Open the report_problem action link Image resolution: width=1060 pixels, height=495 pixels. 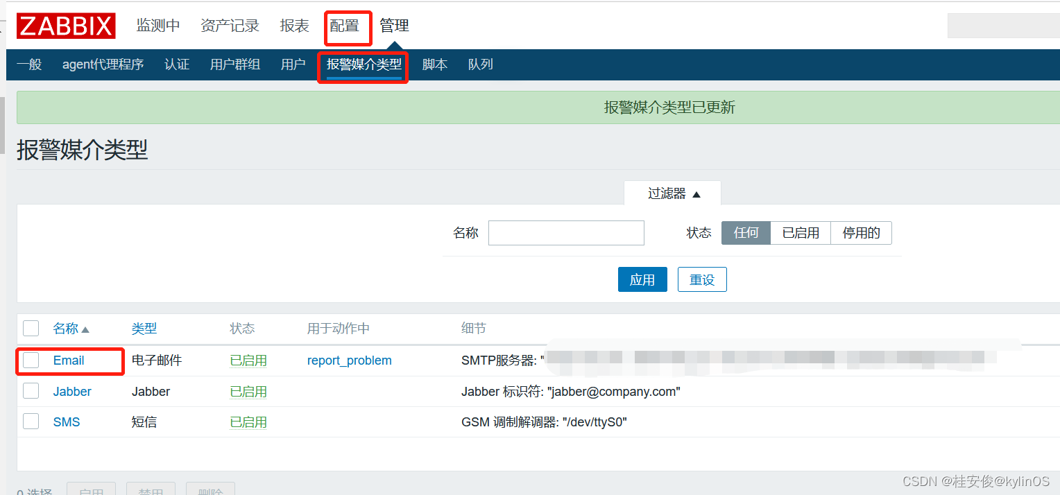350,361
